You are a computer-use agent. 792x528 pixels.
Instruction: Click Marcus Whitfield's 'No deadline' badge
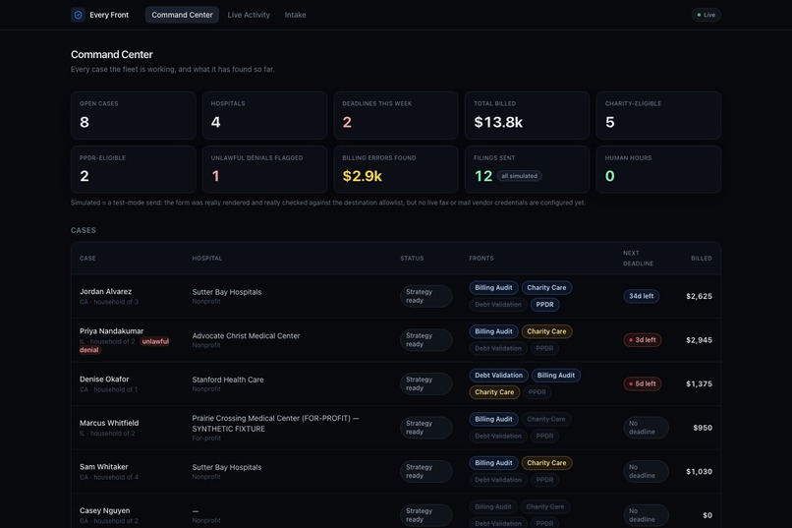646,428
